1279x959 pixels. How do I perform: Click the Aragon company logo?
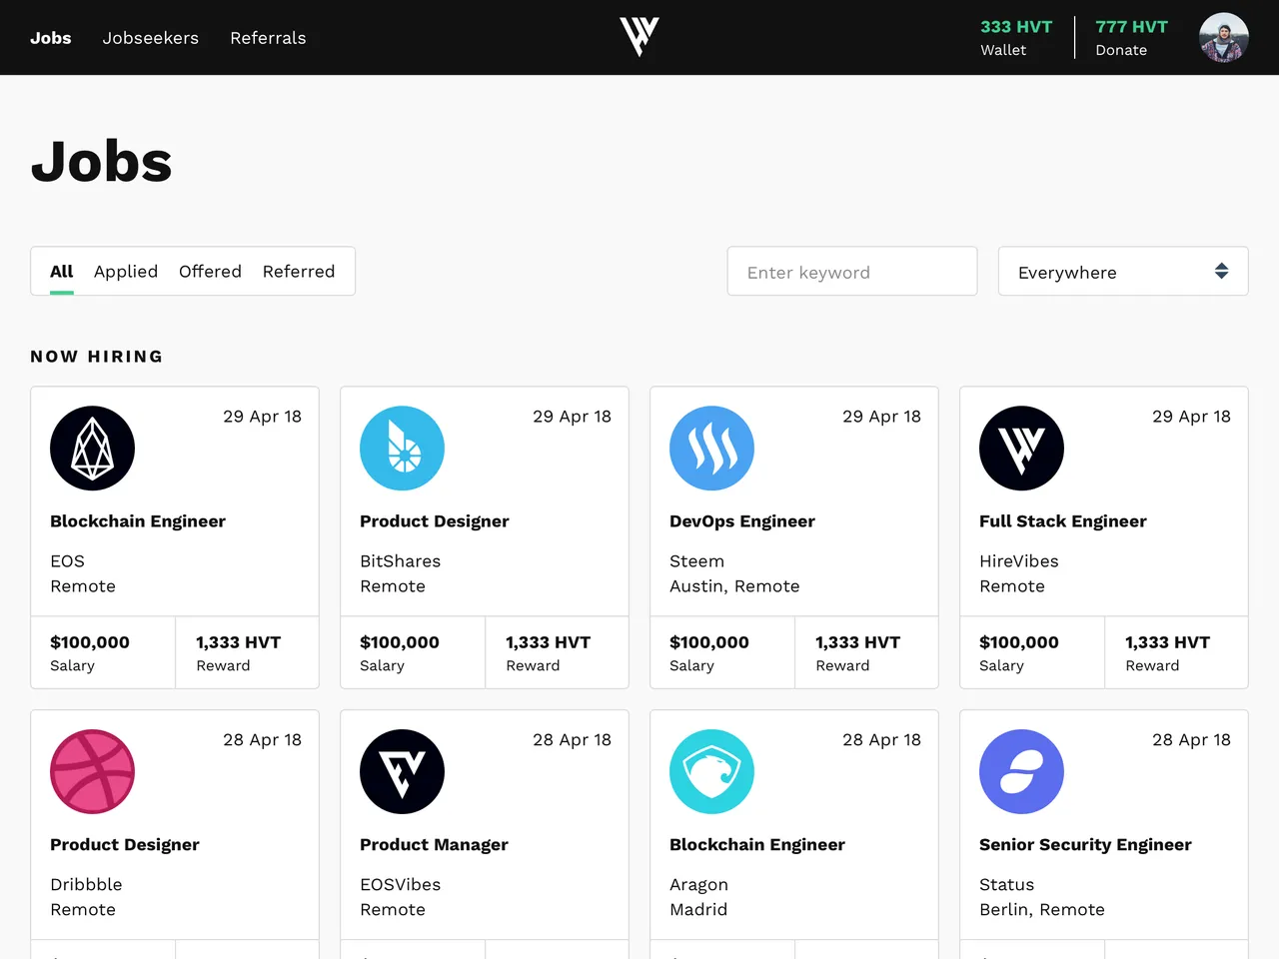(x=712, y=772)
